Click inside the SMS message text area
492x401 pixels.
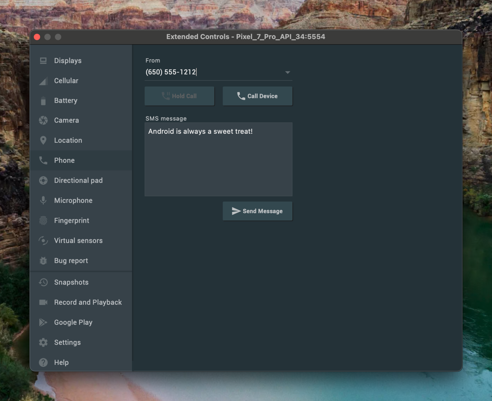[x=218, y=159]
